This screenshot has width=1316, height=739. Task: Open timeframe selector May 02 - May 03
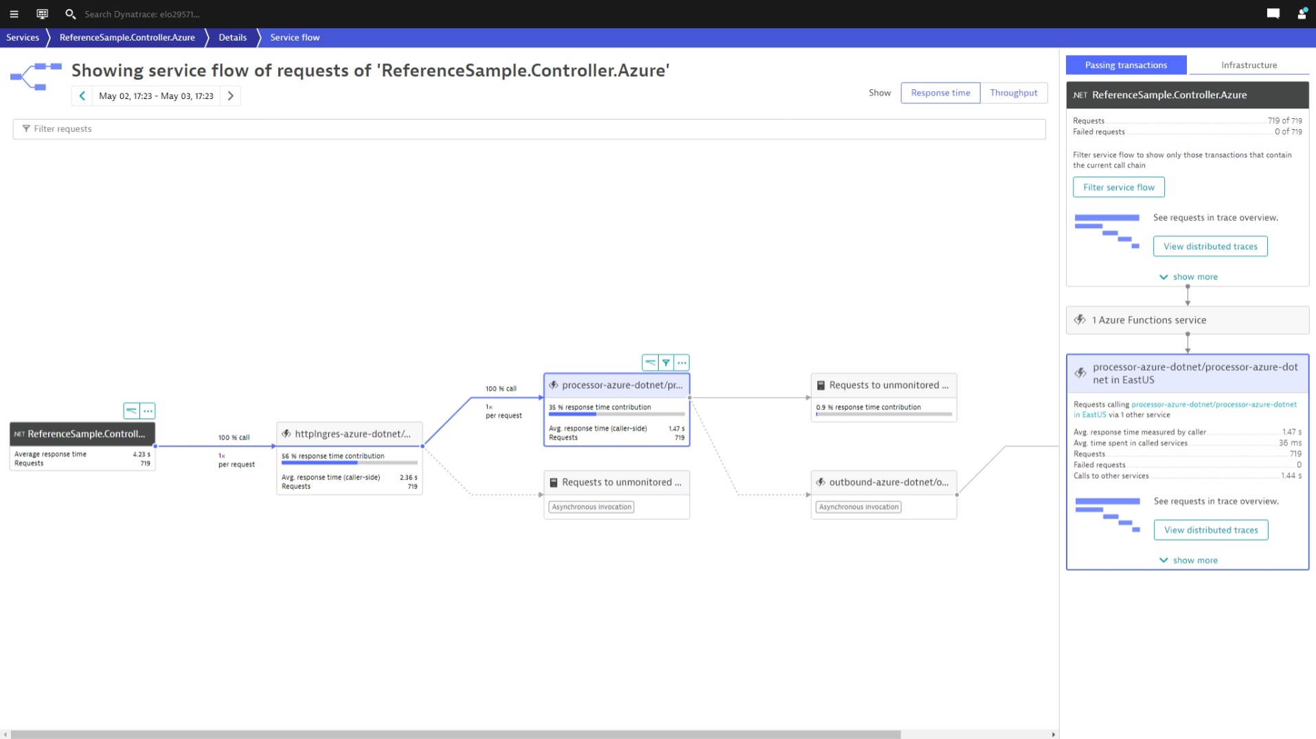156,96
